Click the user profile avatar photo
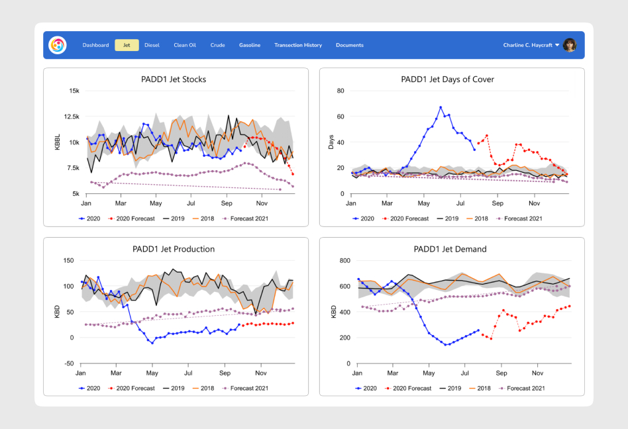 [570, 45]
